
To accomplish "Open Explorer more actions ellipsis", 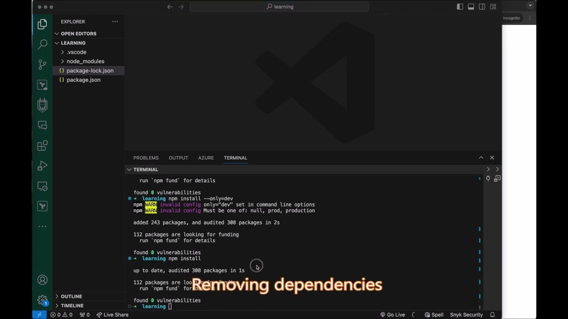I will [x=115, y=21].
